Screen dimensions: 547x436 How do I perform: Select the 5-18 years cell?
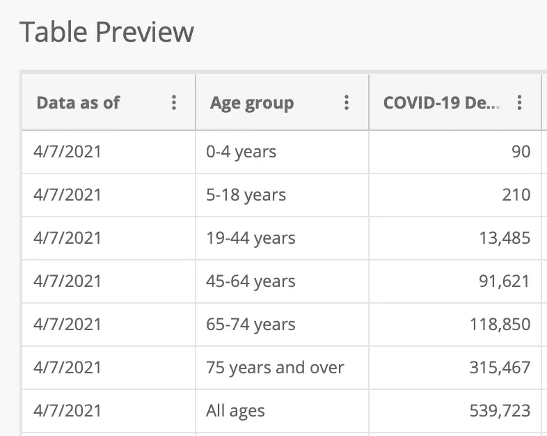click(246, 195)
